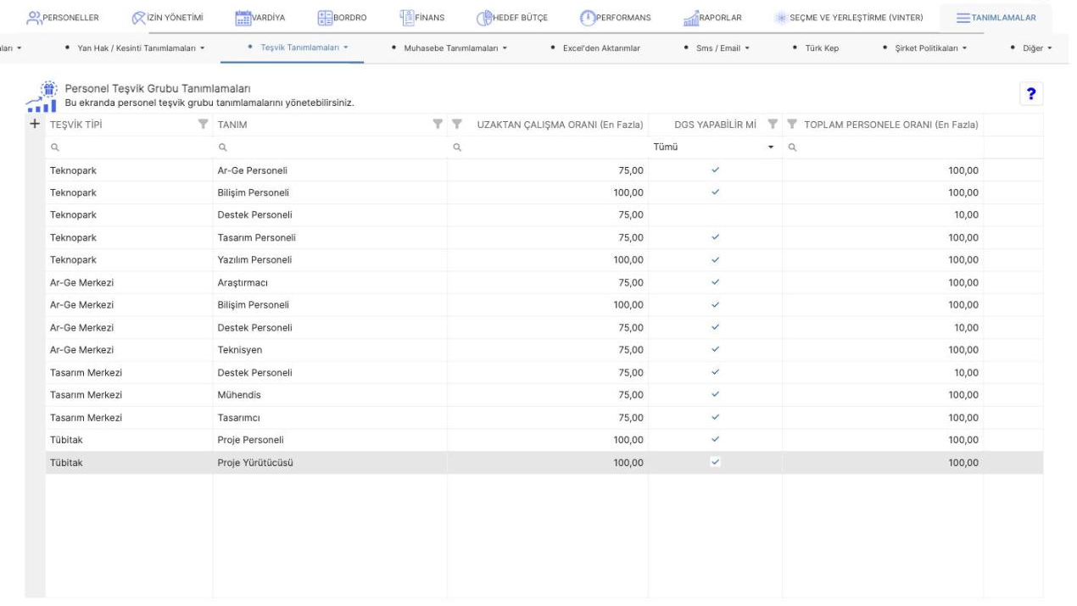The image size is (1077, 606).
Task: Open PERSONELLER module from top navigation
Action: (x=64, y=18)
